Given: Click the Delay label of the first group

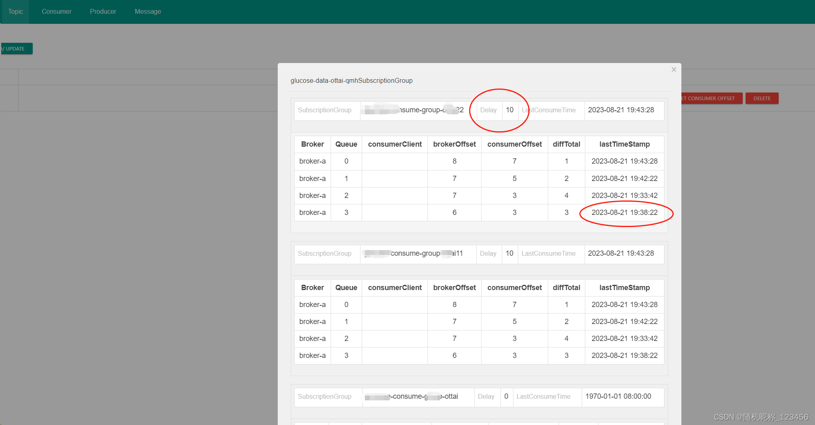Looking at the screenshot, I should point(488,110).
